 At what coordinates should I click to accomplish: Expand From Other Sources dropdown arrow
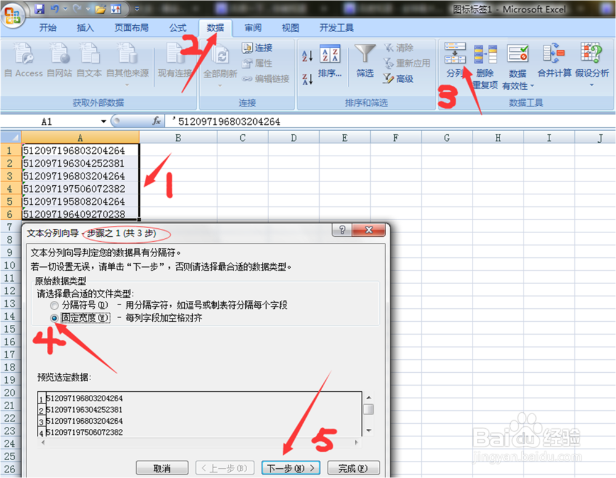click(x=127, y=85)
